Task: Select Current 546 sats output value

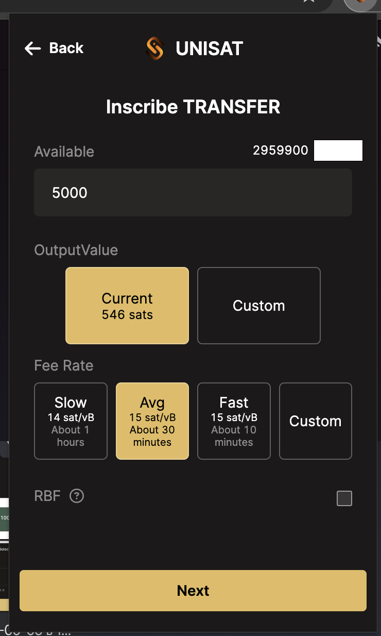Action: (127, 306)
